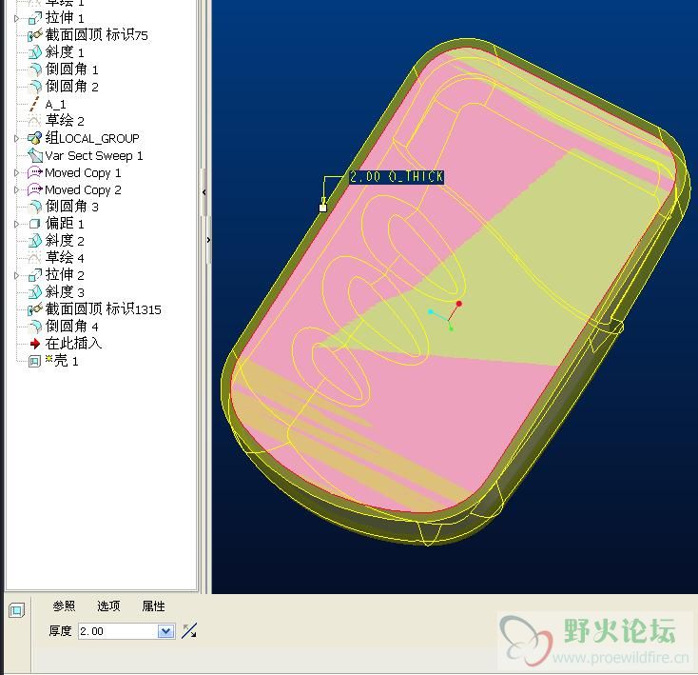This screenshot has height=675, width=698.
Task: Flip the shell thickness direction
Action: coord(189,631)
